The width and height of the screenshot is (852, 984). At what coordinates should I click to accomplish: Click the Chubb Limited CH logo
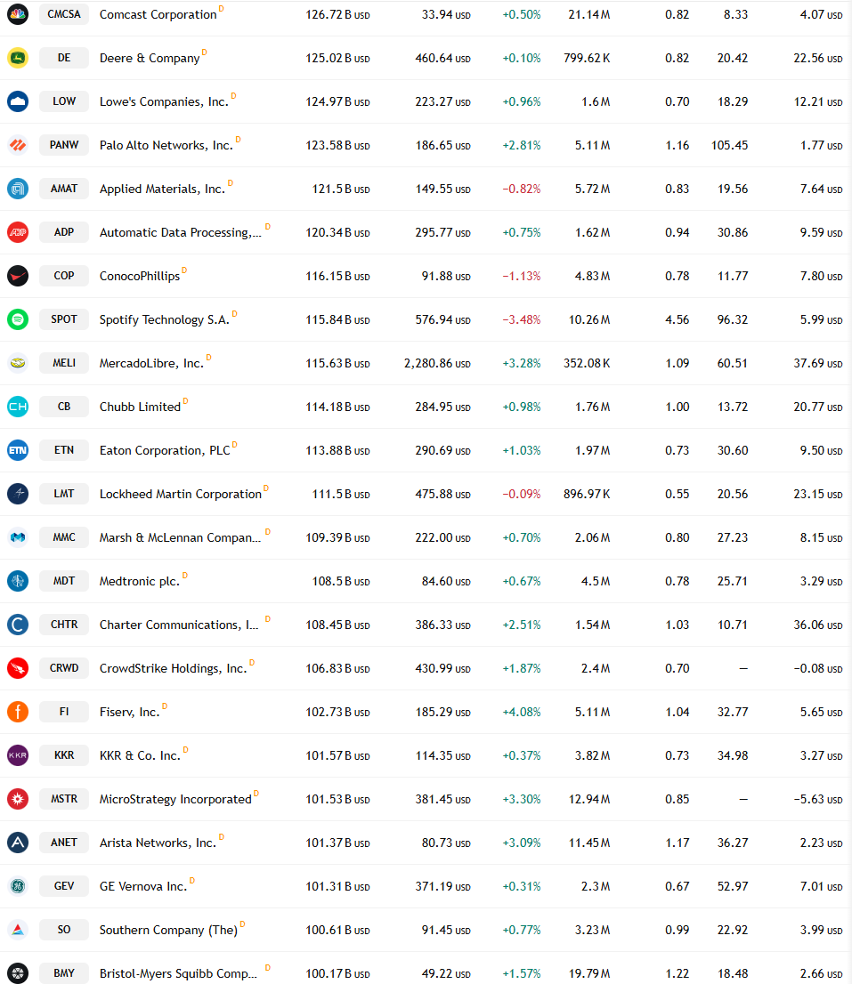tap(18, 407)
